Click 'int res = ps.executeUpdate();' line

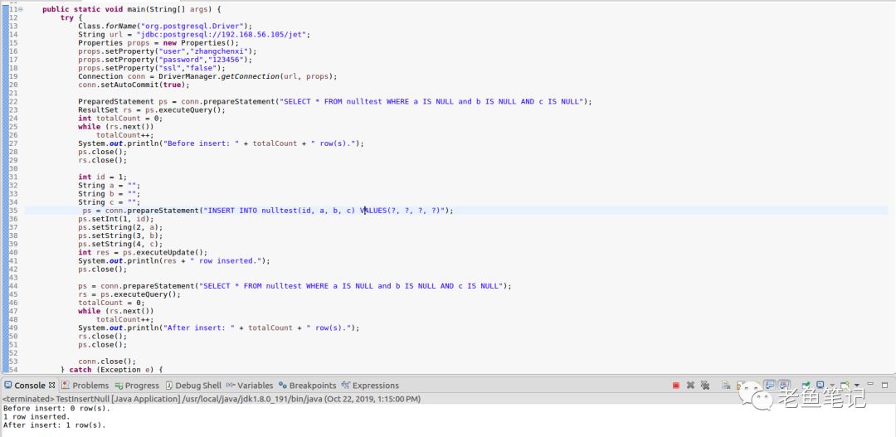143,252
